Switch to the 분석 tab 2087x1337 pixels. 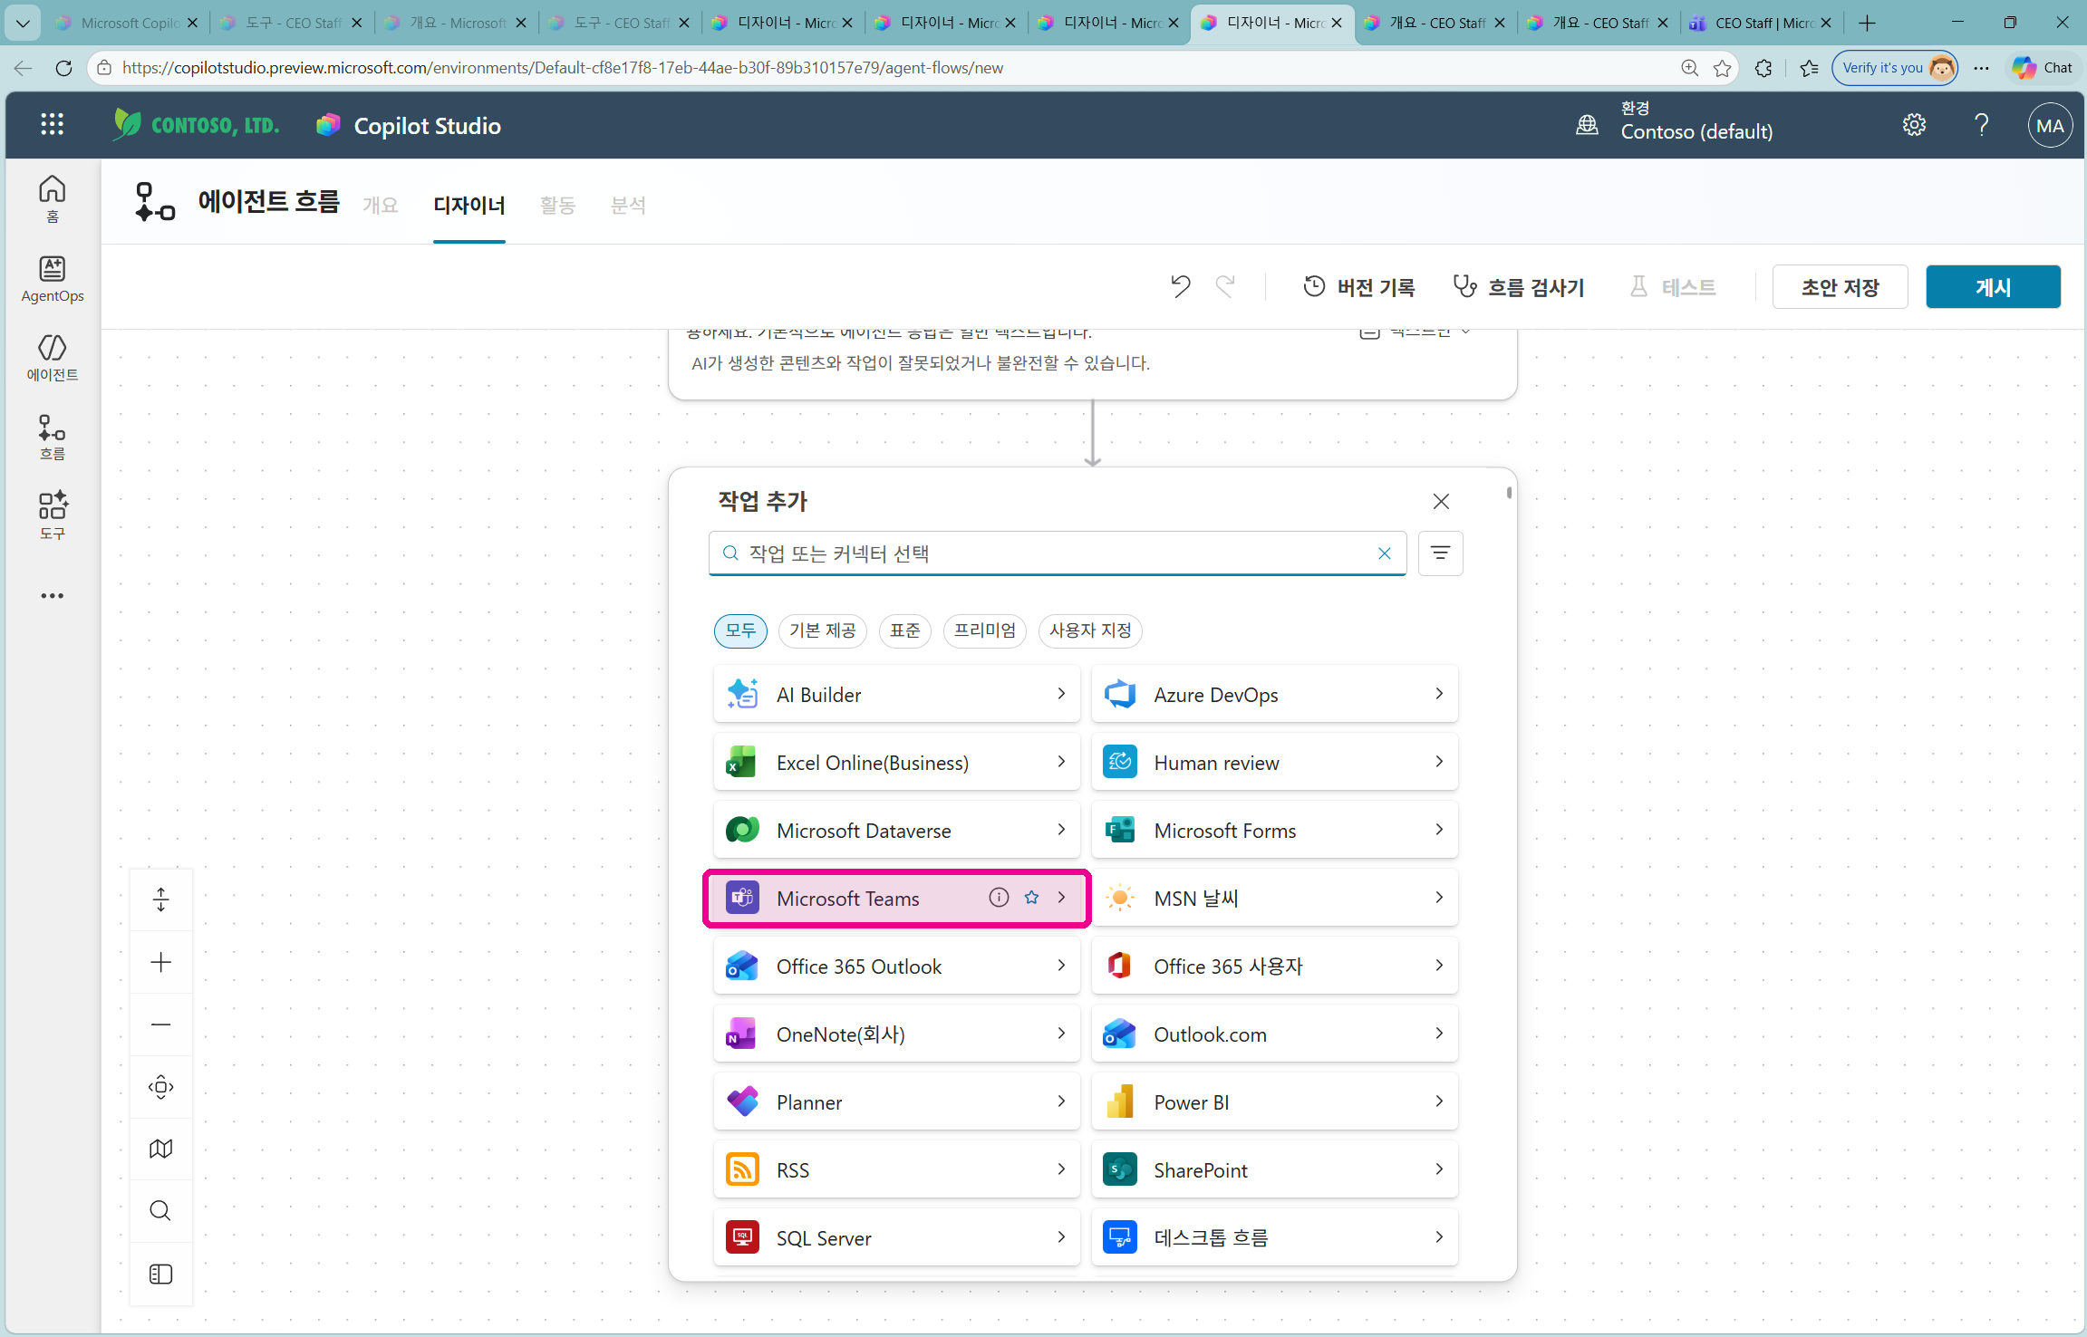628,206
